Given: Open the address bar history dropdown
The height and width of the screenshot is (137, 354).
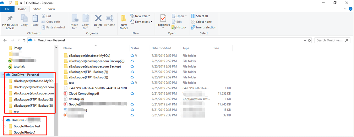Looking at the screenshot, I should 305,40.
